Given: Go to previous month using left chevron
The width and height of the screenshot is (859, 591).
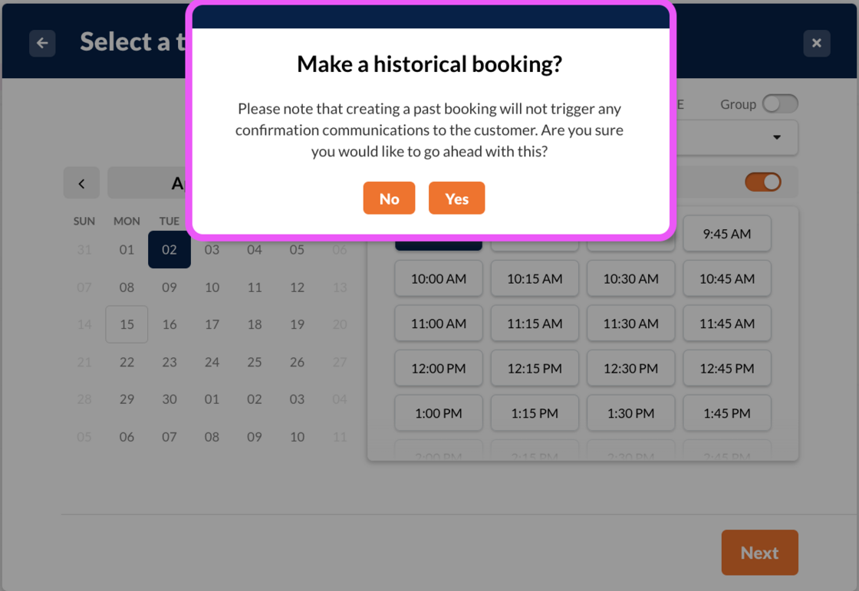Looking at the screenshot, I should [81, 183].
